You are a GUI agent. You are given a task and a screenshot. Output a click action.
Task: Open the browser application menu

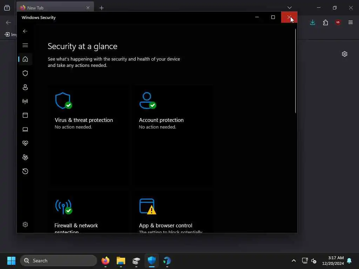[351, 22]
